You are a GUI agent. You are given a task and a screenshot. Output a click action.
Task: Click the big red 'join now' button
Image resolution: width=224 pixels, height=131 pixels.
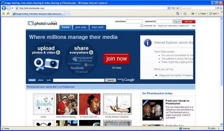click(116, 59)
